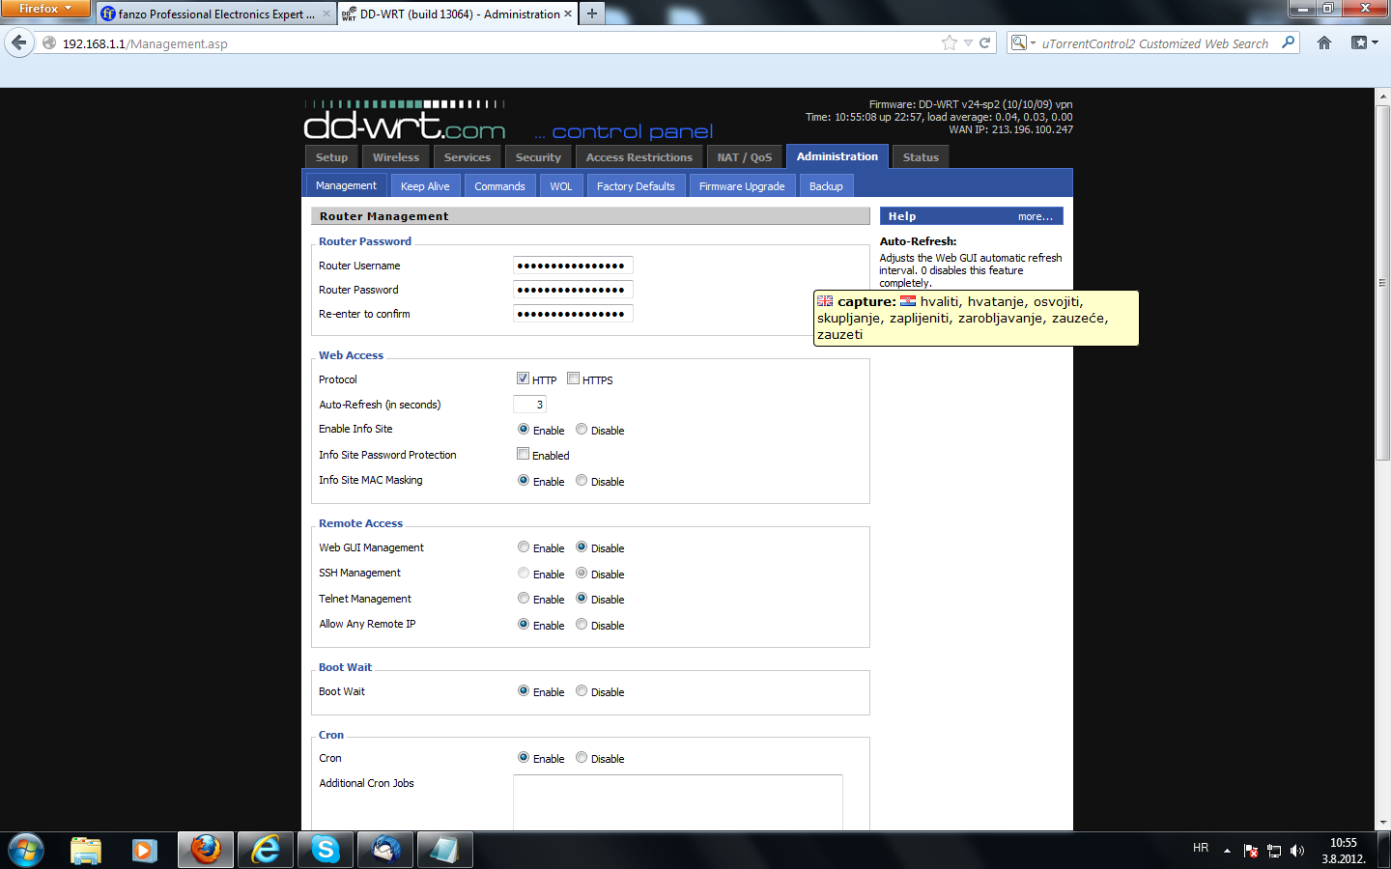Launch Internet Explorer from the taskbar
This screenshot has height=869, width=1391.
click(266, 850)
